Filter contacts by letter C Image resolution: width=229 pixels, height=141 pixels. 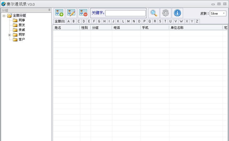click(x=79, y=21)
